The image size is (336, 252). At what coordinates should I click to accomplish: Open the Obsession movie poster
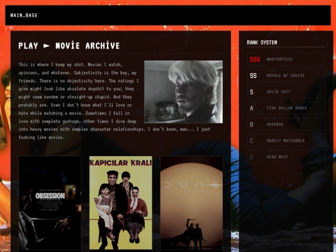pyautogui.click(x=50, y=203)
